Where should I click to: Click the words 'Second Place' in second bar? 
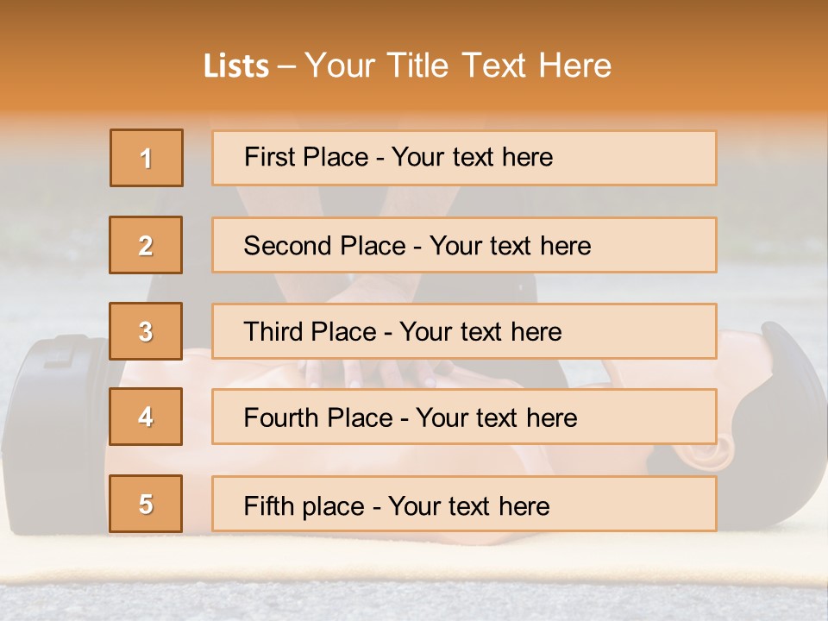325,246
